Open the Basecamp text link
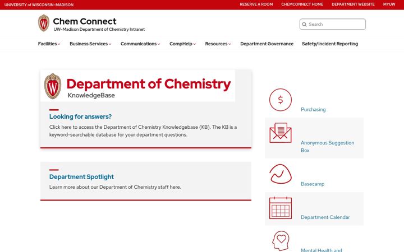Viewport: 404px width, 252px height. 313,184
